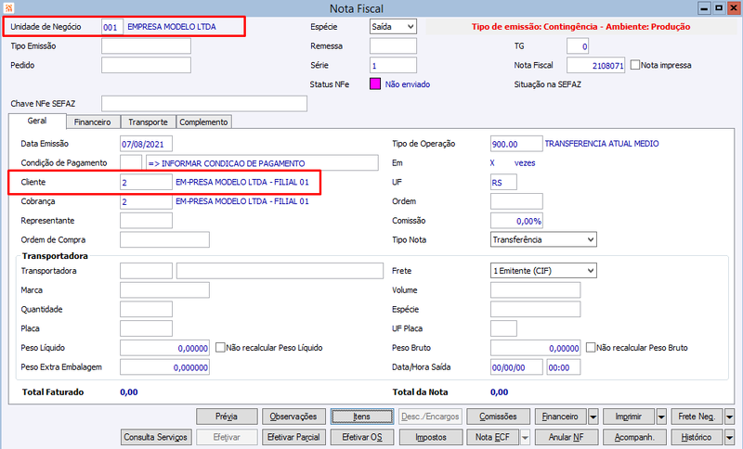Open the Espécie Saída dropdown
Image resolution: width=743 pixels, height=449 pixels.
393,27
